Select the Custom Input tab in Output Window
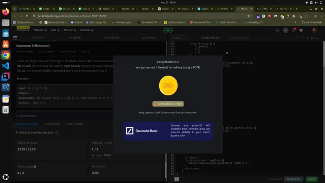The height and width of the screenshot is (183, 325). (52, 124)
